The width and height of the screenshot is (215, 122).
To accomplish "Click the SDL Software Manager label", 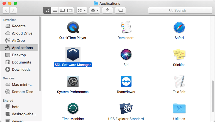I will coord(73,65).
